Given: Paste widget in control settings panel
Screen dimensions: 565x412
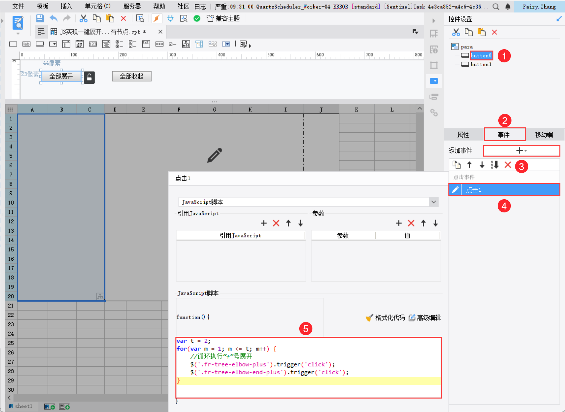Looking at the screenshot, I should click(482, 32).
